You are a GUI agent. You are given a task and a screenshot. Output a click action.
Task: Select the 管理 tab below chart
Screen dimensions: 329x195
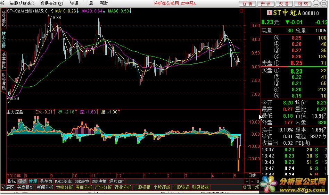[33, 181]
